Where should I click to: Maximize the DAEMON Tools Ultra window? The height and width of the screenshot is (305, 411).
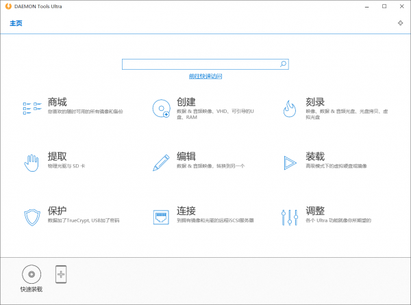tap(384, 6)
